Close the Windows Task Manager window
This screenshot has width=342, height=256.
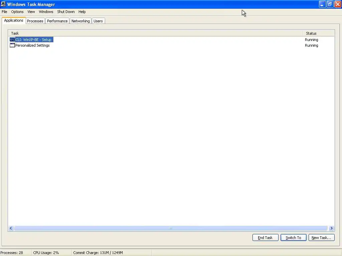tap(338, 4)
